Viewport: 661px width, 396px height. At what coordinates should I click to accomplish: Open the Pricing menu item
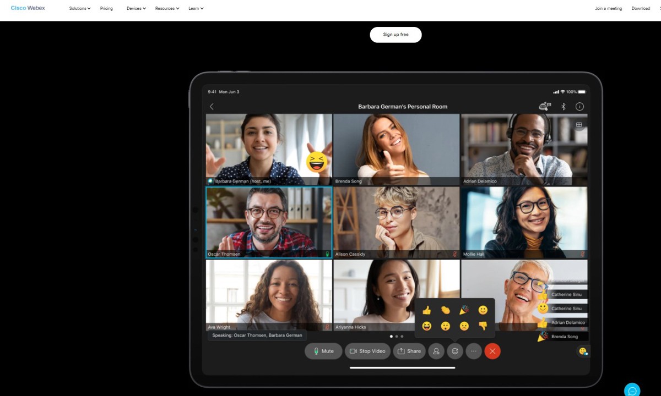coord(106,9)
